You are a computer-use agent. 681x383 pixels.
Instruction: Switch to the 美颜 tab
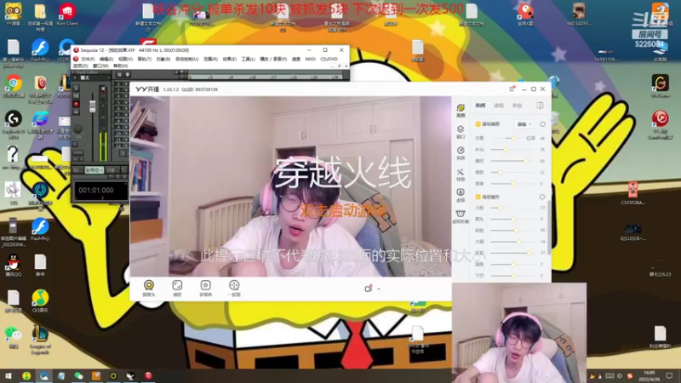point(480,106)
